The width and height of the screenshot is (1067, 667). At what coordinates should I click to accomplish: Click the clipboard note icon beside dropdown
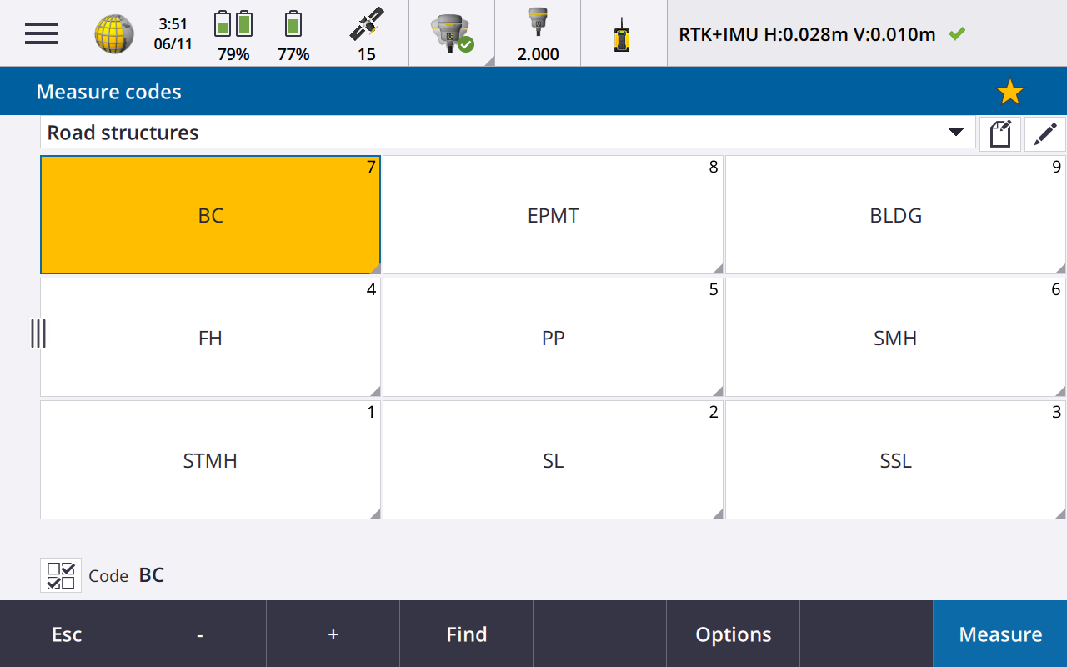point(999,133)
